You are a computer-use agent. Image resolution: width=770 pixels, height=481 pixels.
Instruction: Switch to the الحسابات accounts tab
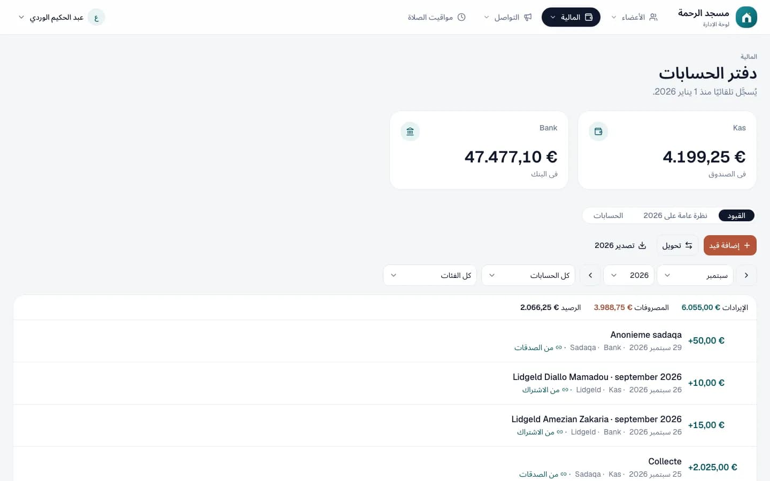tap(608, 215)
